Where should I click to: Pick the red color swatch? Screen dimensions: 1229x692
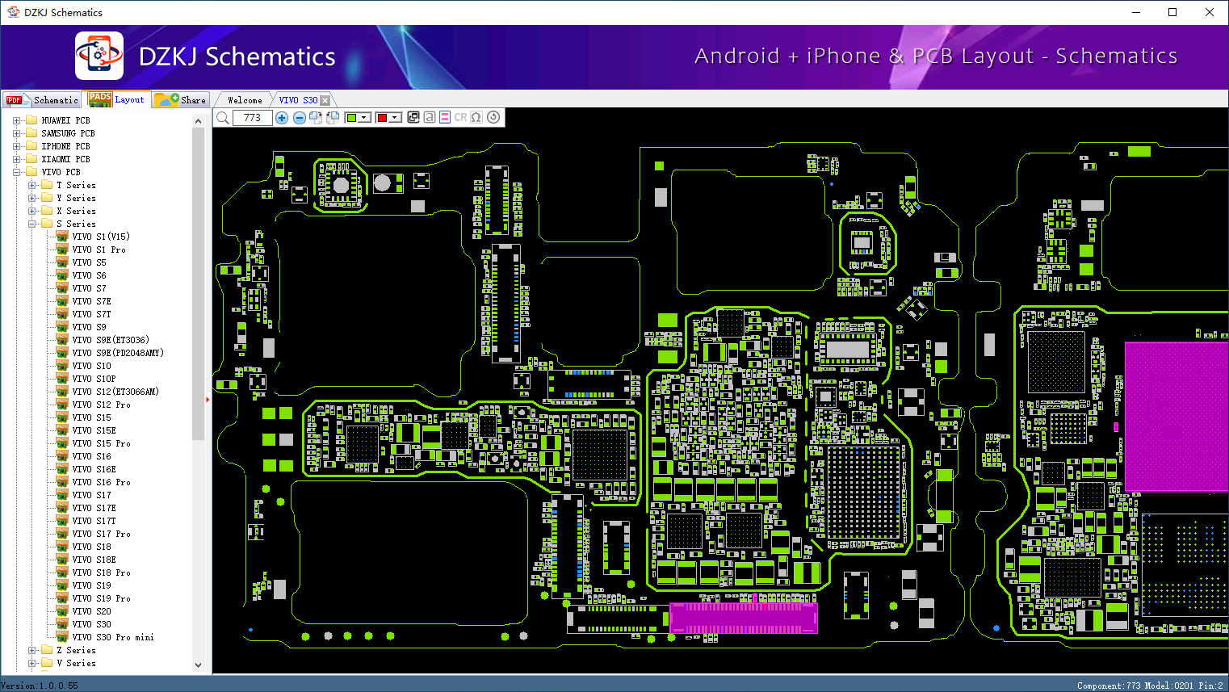click(x=382, y=118)
